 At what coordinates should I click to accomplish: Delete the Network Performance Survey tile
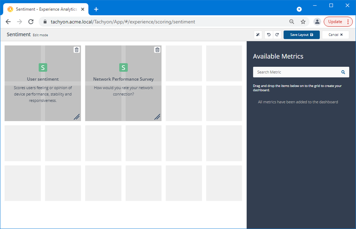pyautogui.click(x=157, y=49)
